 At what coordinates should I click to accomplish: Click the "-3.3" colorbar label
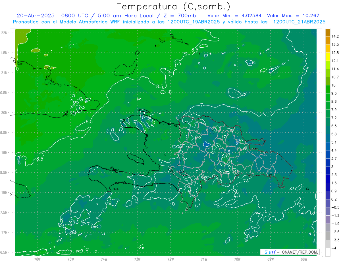tap(335, 240)
